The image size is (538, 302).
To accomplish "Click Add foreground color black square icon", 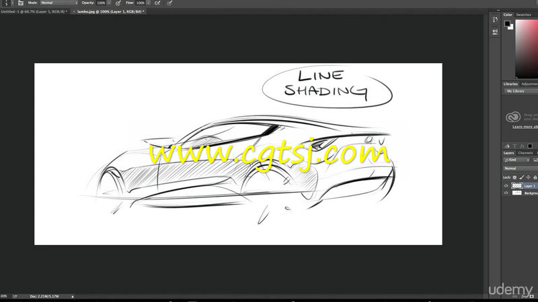I will tap(530, 146).
